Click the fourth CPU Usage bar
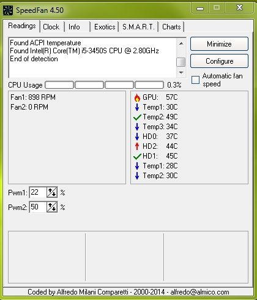Image resolution: width=257 pixels, height=300 pixels. (149, 85)
